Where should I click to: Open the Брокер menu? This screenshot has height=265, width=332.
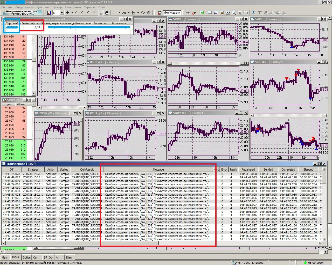pos(57,7)
